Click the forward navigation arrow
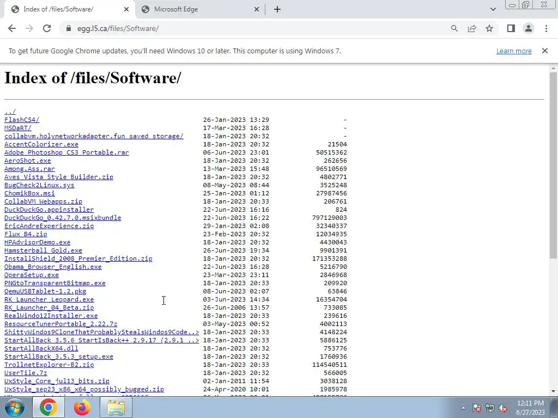Image resolution: width=558 pixels, height=418 pixels. [x=29, y=28]
